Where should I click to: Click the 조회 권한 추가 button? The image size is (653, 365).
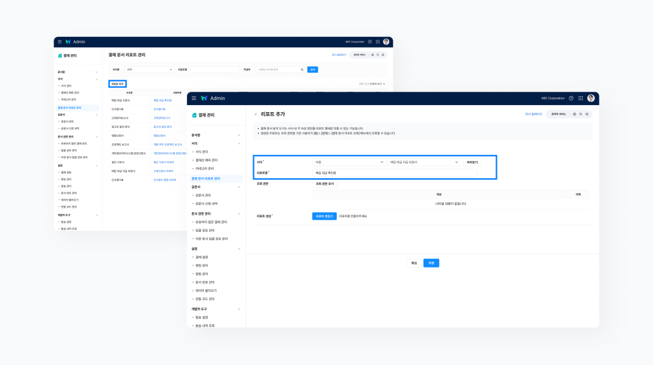tap(325, 183)
